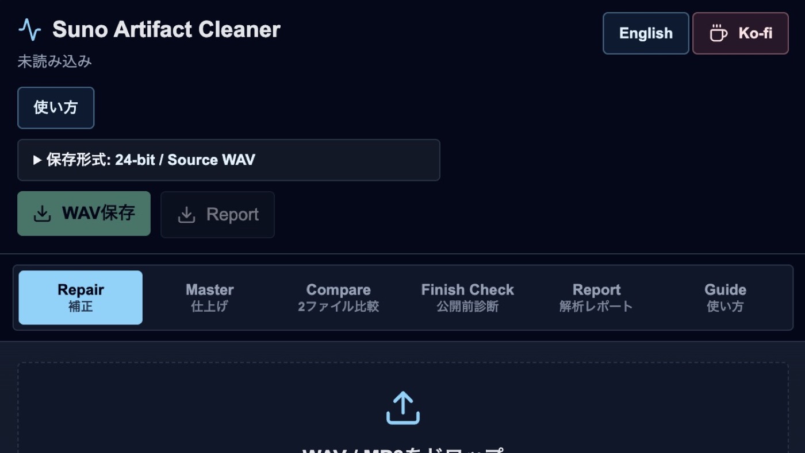Image resolution: width=805 pixels, height=453 pixels.
Task: Switch to the Master 仕上げ tab
Action: point(210,297)
